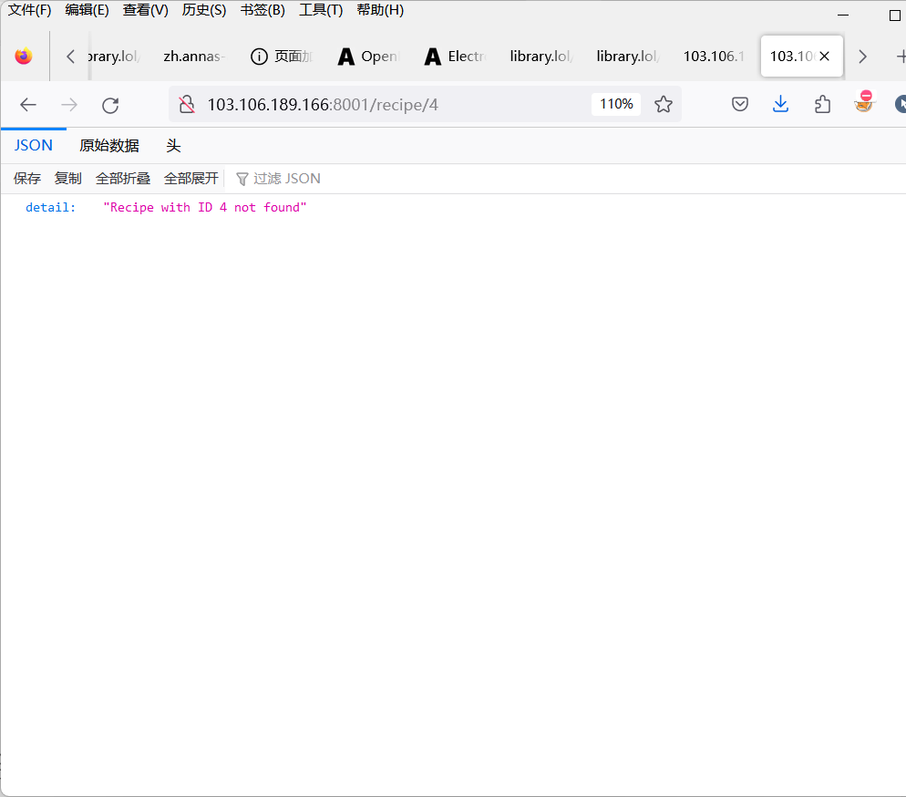The image size is (906, 797).
Task: Open the 书签(B) menu
Action: tap(263, 10)
